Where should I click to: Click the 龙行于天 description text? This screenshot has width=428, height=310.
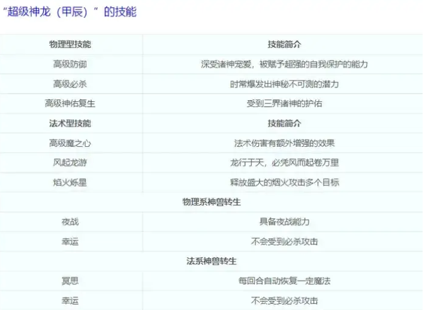[284, 162]
